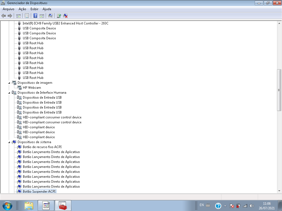
Task: Select Botão de recurso fixo ACPI
Action: (42, 147)
